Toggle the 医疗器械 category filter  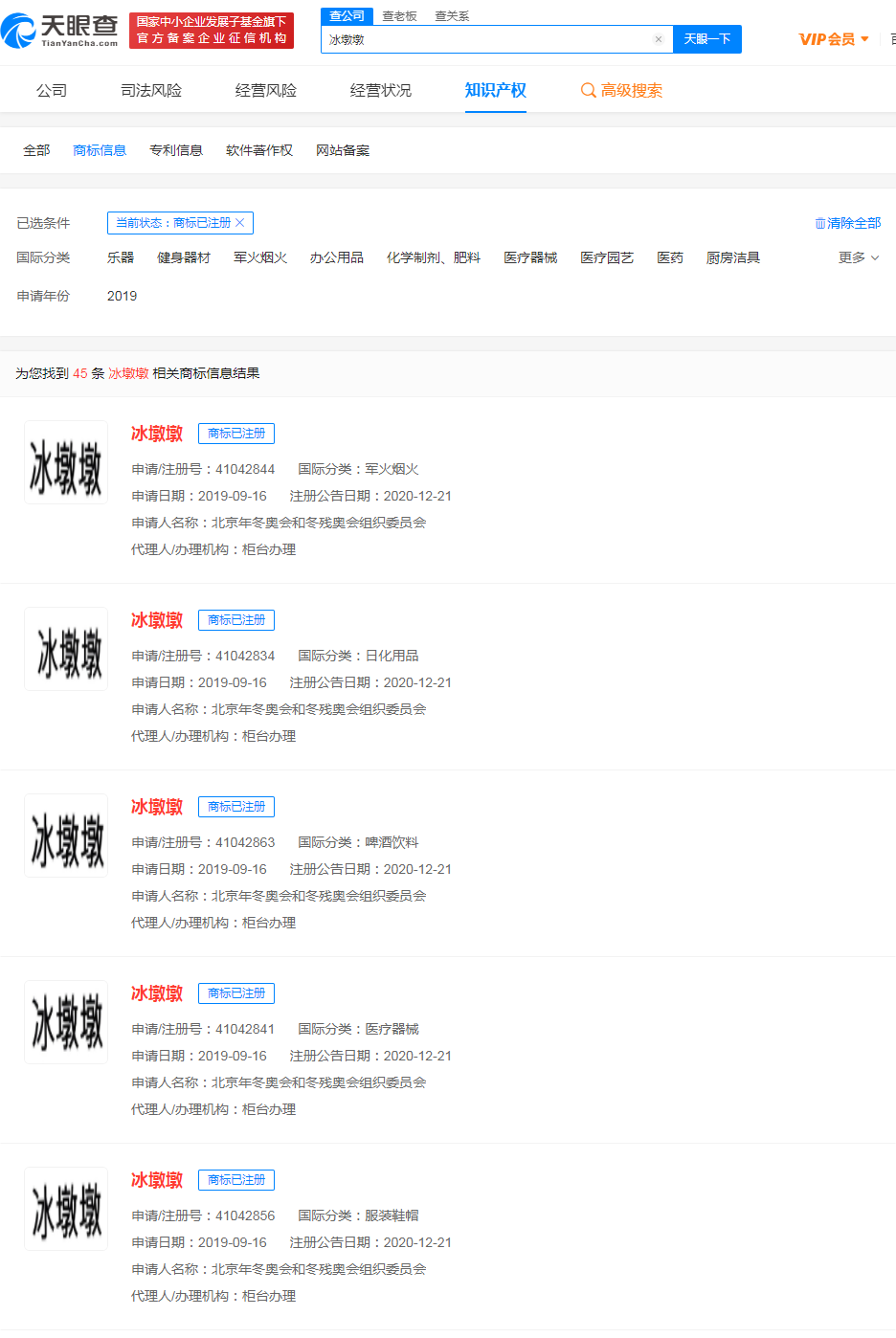(x=530, y=256)
